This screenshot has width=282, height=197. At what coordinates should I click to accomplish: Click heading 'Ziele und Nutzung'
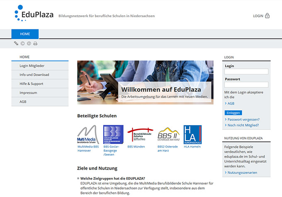(97, 168)
